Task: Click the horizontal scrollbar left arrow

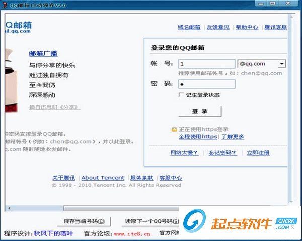Action: (x=9, y=208)
